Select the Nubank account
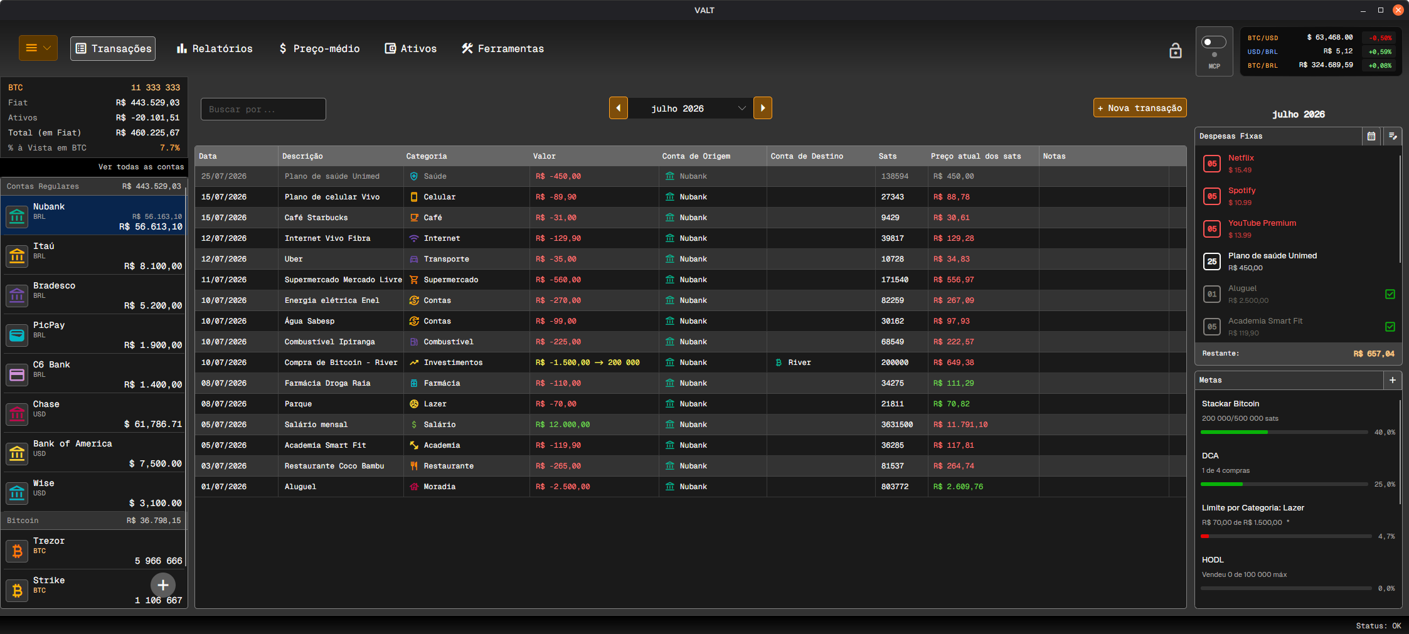The width and height of the screenshot is (1409, 634). pyautogui.click(x=94, y=216)
